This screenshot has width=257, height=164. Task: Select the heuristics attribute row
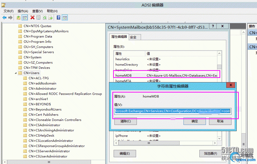click(x=166, y=59)
